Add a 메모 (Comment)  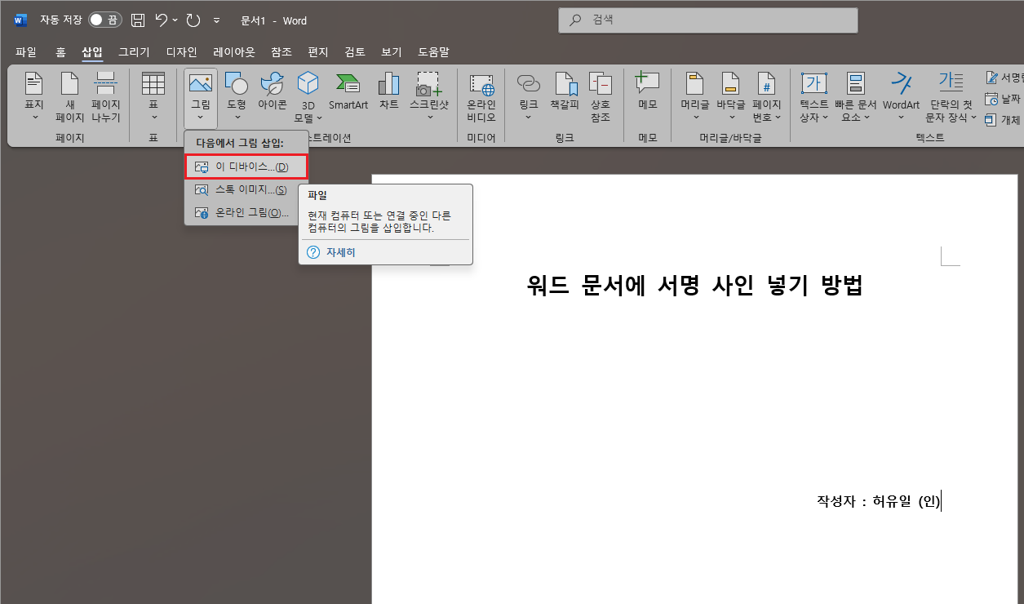click(647, 91)
